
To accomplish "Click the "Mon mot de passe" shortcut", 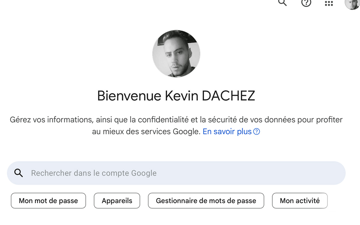I will [x=48, y=200].
